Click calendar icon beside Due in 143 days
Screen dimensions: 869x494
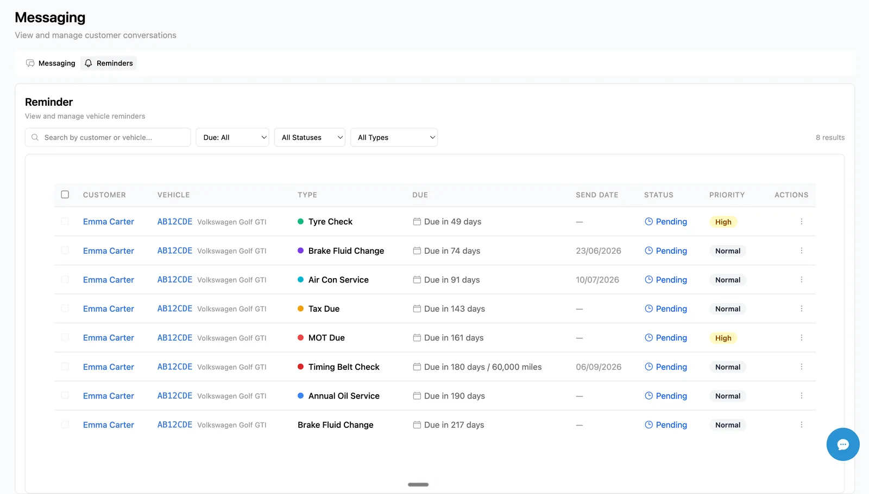coord(417,309)
